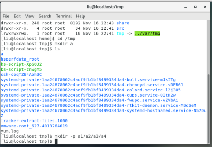Click the 'mkdir -p a1/a2/a3/a4' command
This screenshot has width=212, height=147.
(x=80, y=136)
